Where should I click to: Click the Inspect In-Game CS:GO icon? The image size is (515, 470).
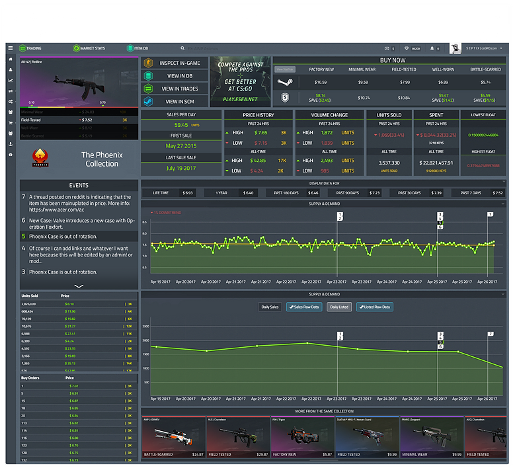tap(149, 63)
